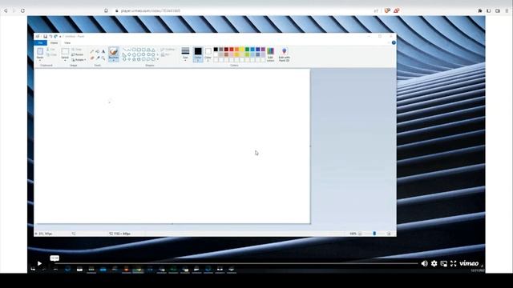This screenshot has height=288, width=513.
Task: Click the zoom in plus button
Action: click(389, 234)
